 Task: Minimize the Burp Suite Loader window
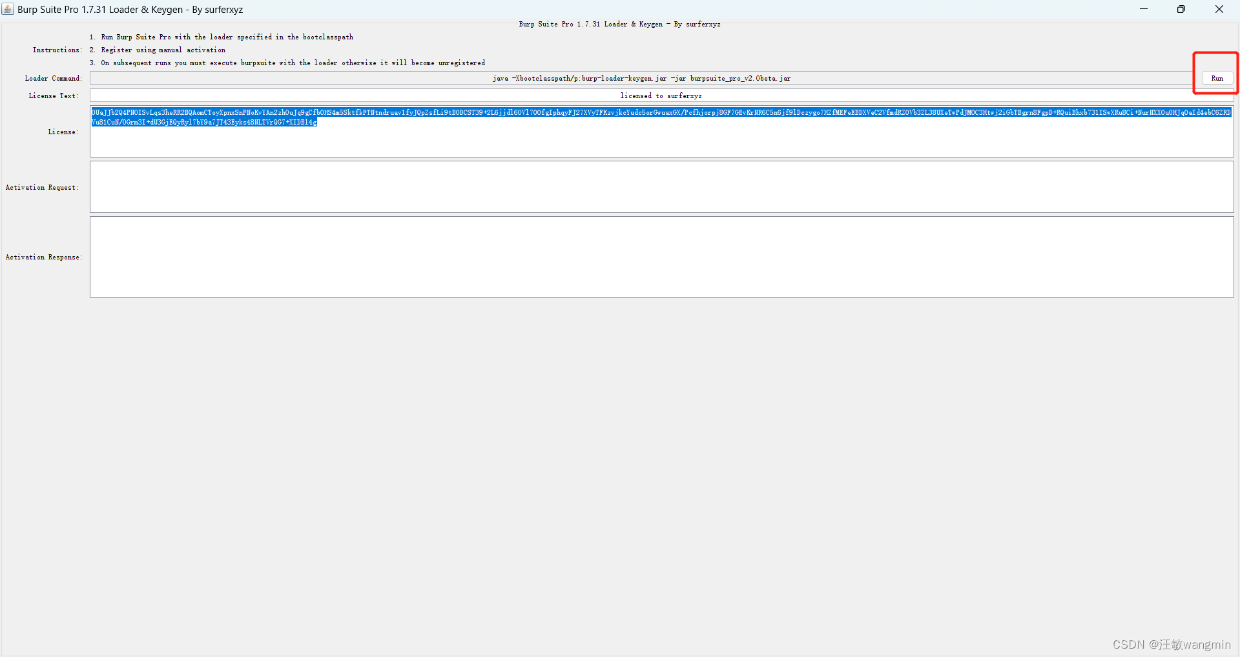pos(1144,9)
